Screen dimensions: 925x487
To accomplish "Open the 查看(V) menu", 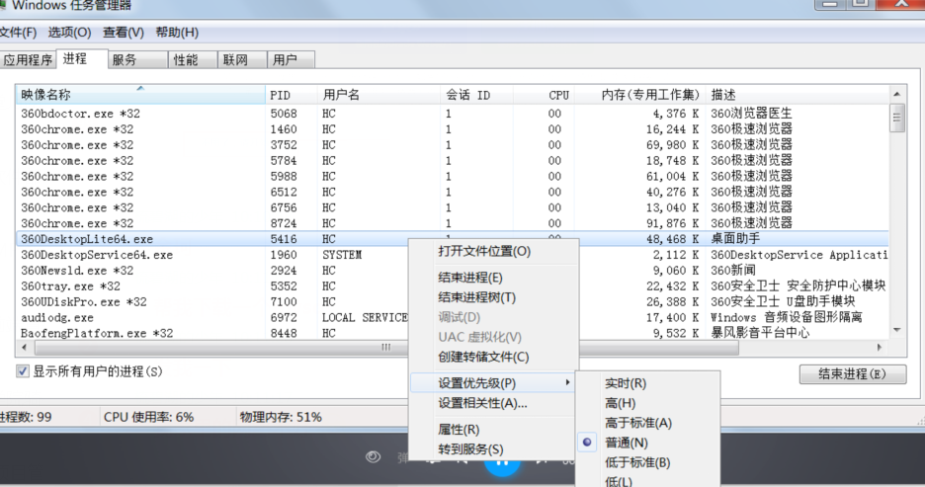I will pyautogui.click(x=124, y=33).
